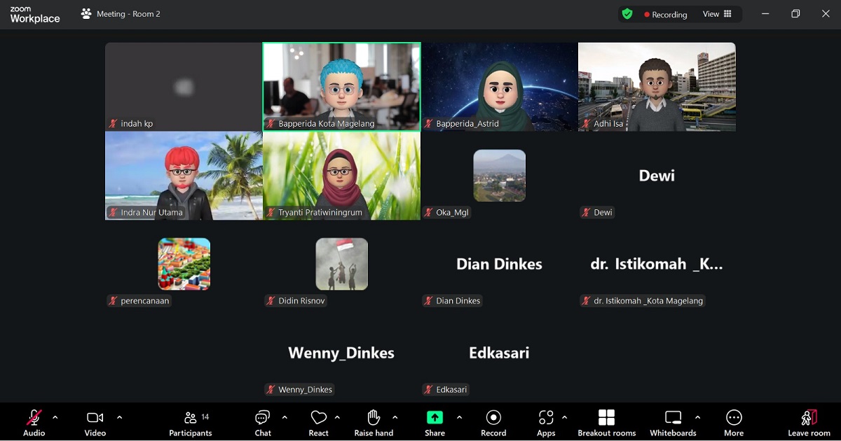Expand reactions arrow beside React
The width and height of the screenshot is (841, 441).
[x=337, y=417]
